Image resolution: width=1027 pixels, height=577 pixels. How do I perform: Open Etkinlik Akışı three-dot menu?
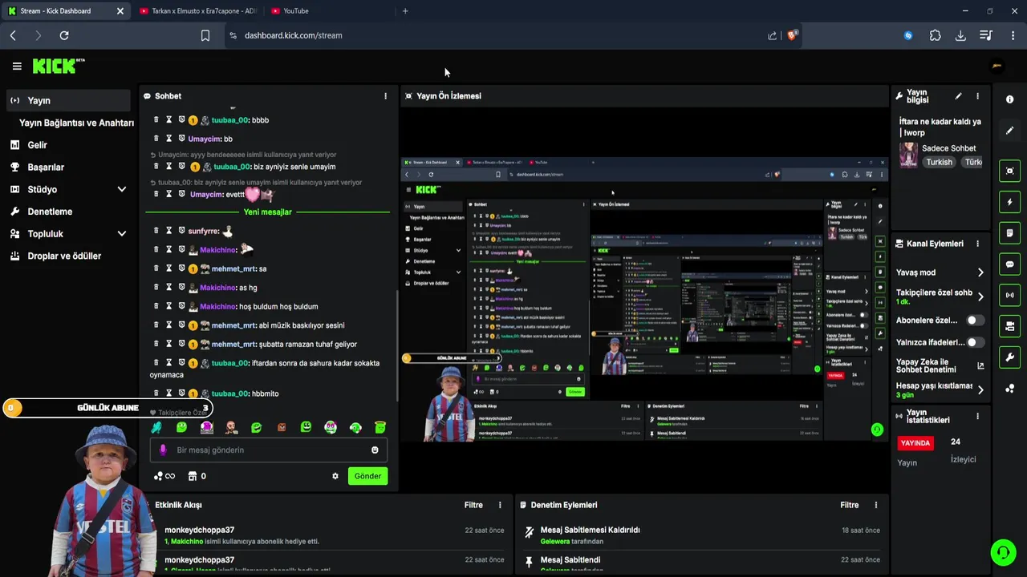[500, 505]
